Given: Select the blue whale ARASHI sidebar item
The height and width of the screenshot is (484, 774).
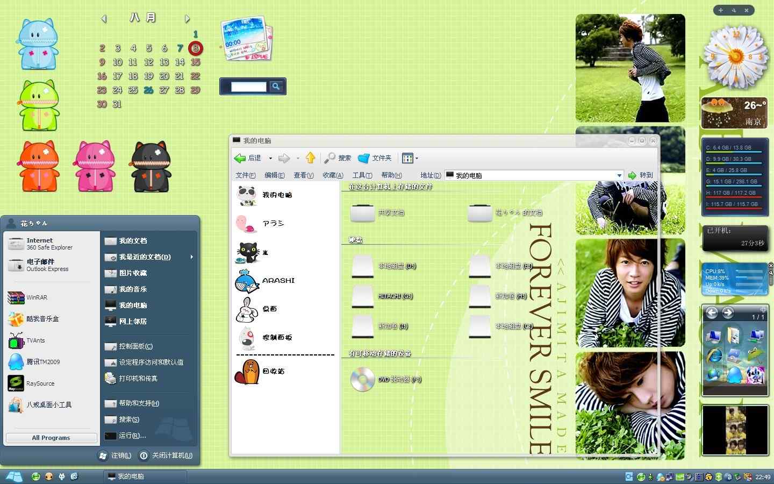Looking at the screenshot, I should 265,281.
